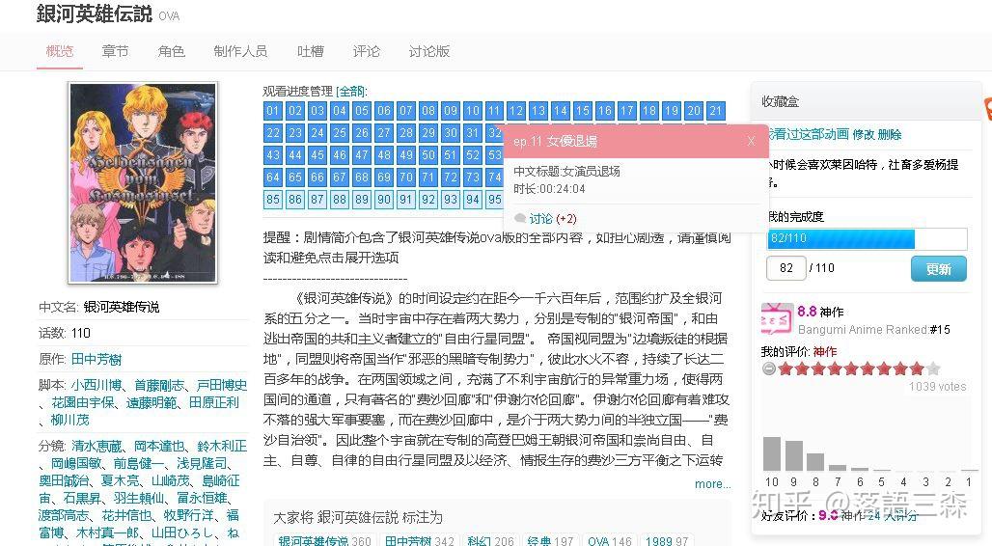Open the anime cover poster image
The width and height of the screenshot is (992, 546).
[143, 182]
